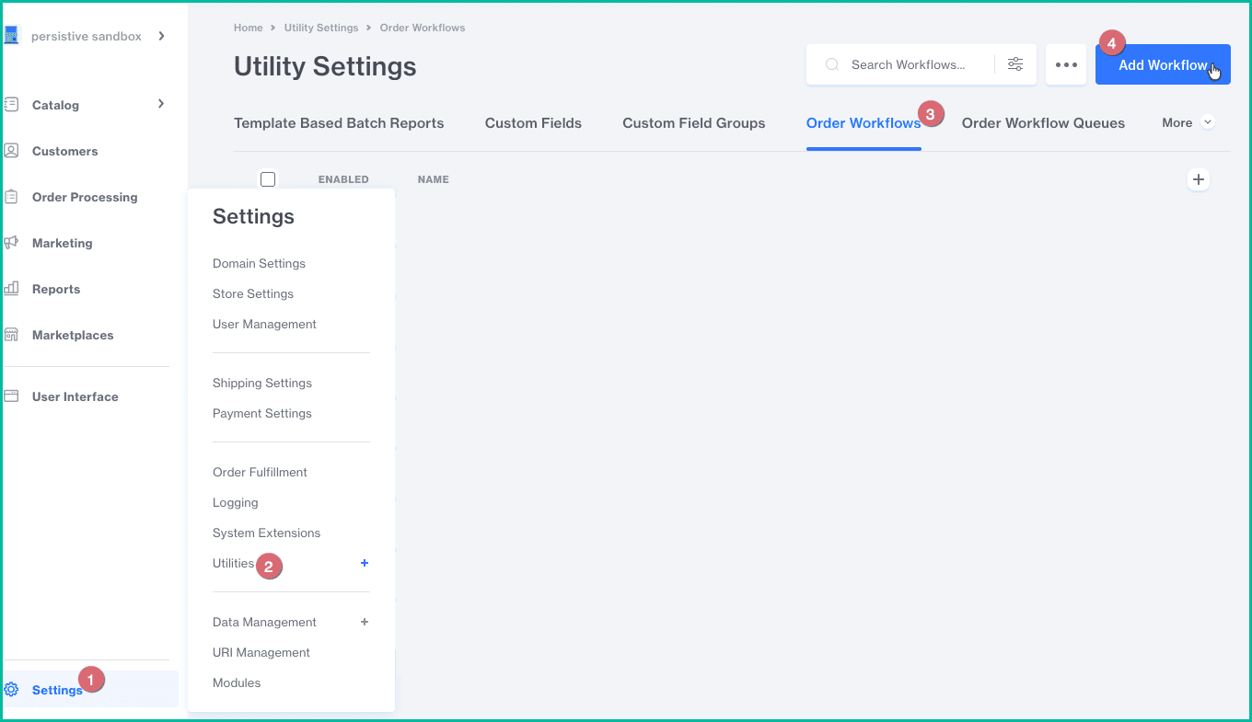The width and height of the screenshot is (1252, 722).
Task: Click the Order Processing clipboard icon
Action: (x=12, y=196)
